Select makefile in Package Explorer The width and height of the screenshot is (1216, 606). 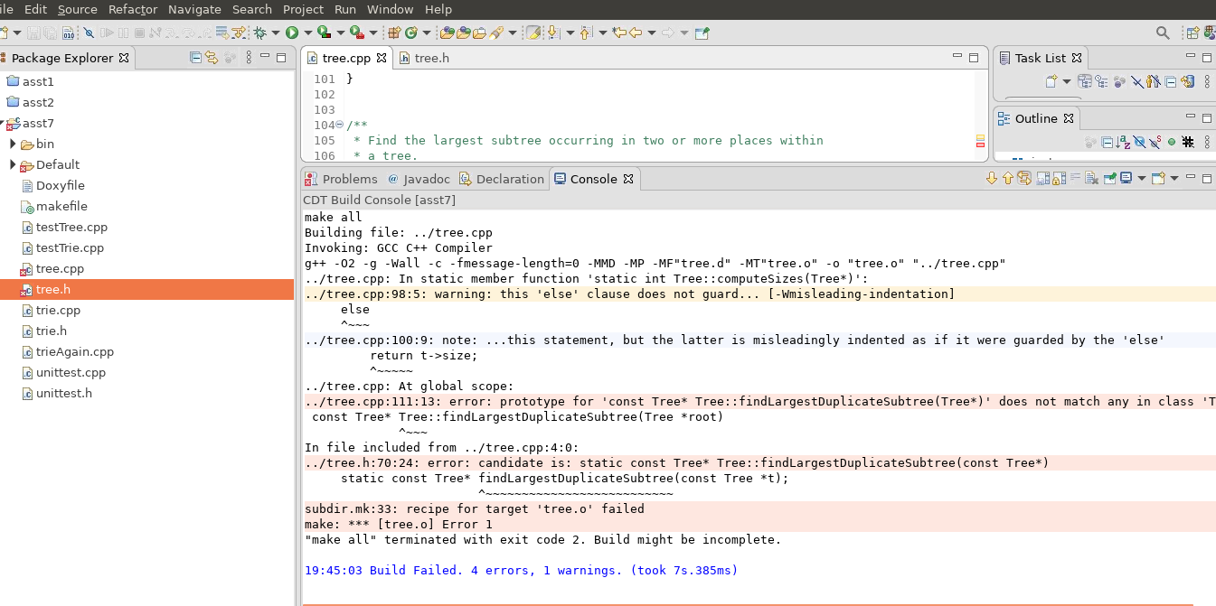[x=61, y=206]
